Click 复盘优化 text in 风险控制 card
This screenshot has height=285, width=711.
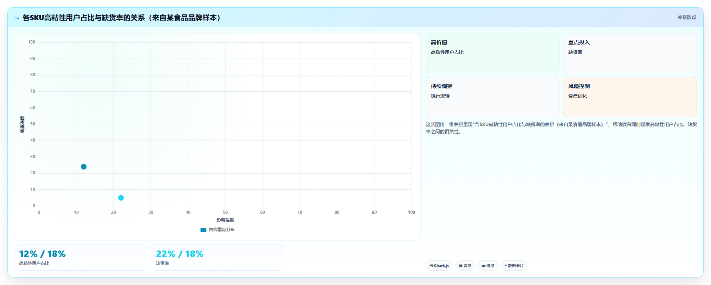point(577,96)
